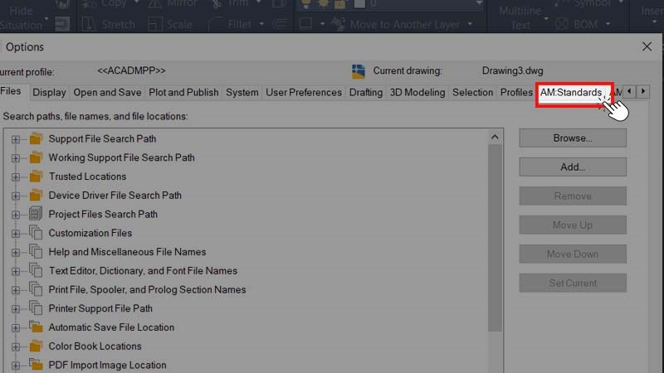Screen dimensions: 664x373
Task: Click Color Book Locations folder icon
Action: click(36, 346)
